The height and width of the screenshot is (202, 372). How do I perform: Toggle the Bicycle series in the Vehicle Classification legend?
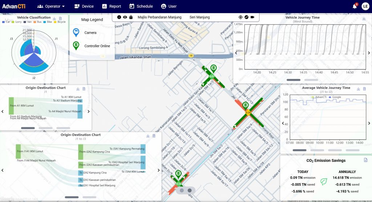click(60, 22)
